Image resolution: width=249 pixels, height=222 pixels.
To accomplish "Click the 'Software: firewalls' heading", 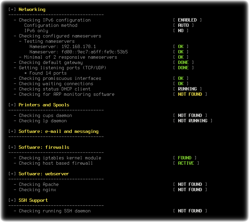I will point(44,147).
